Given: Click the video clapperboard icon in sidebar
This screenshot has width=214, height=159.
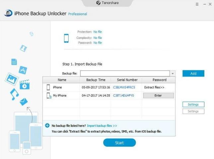Looking at the screenshot, I should pyautogui.click(x=25, y=84).
